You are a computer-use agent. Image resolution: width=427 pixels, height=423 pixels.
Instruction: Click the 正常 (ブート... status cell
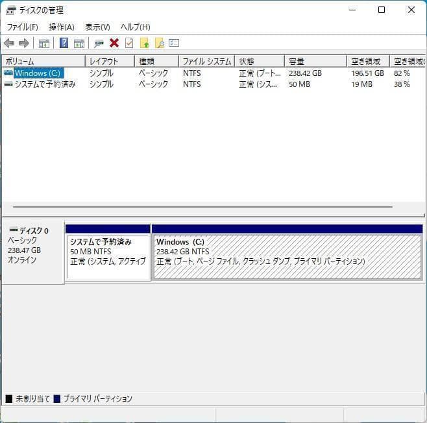pyautogui.click(x=260, y=73)
